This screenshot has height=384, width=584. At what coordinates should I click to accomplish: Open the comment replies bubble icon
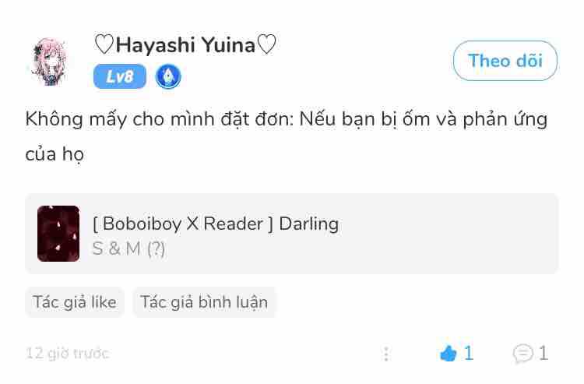523,353
